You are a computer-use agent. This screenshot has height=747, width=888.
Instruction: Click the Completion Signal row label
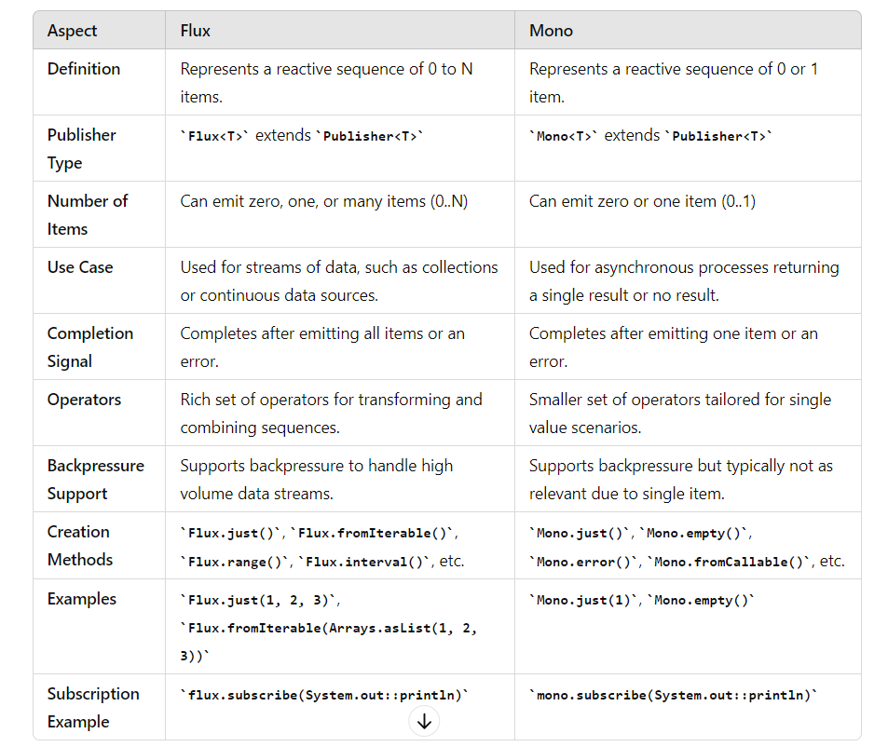(90, 347)
